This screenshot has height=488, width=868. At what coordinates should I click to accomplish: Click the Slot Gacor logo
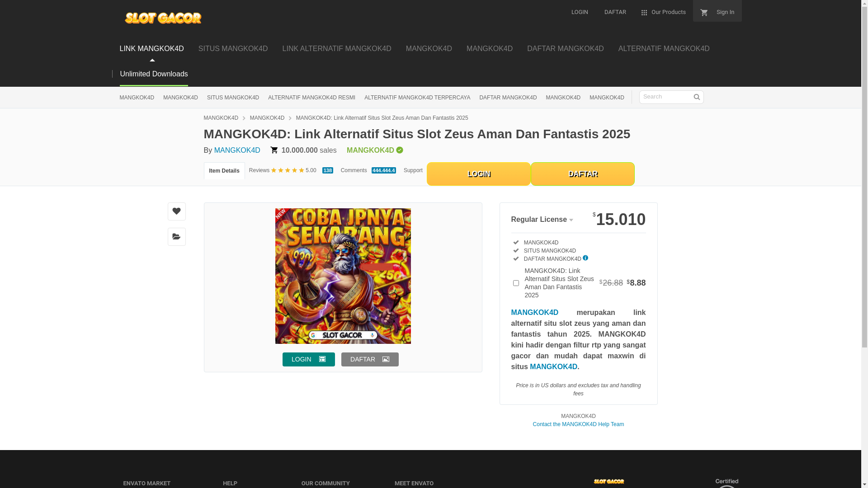[163, 18]
